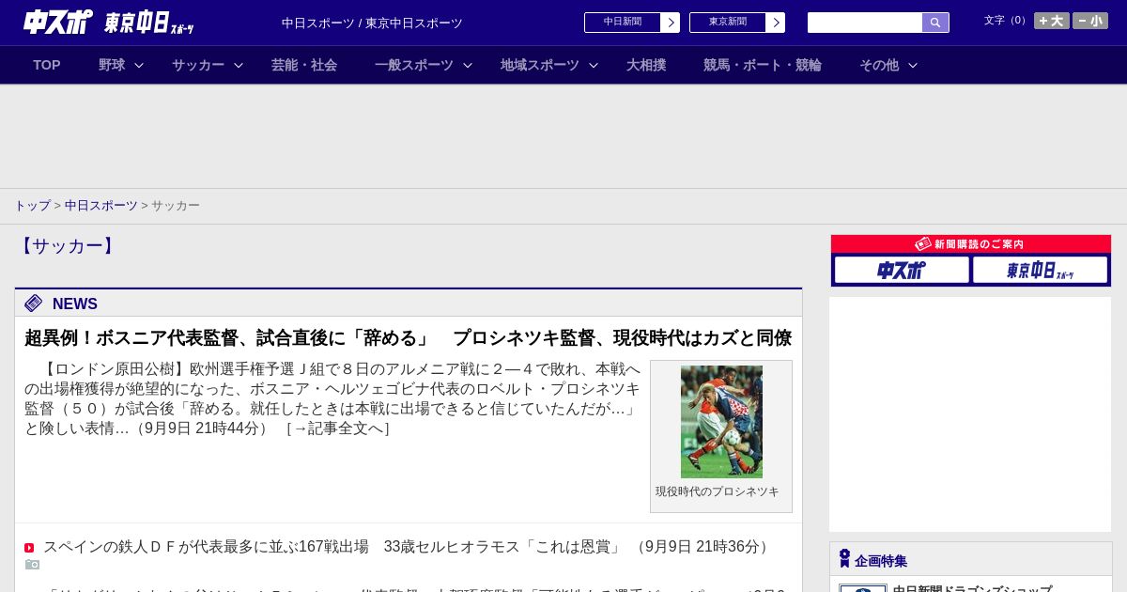Click the トップ breadcrumb link
Screen dimensions: 1127x592
pos(32,206)
